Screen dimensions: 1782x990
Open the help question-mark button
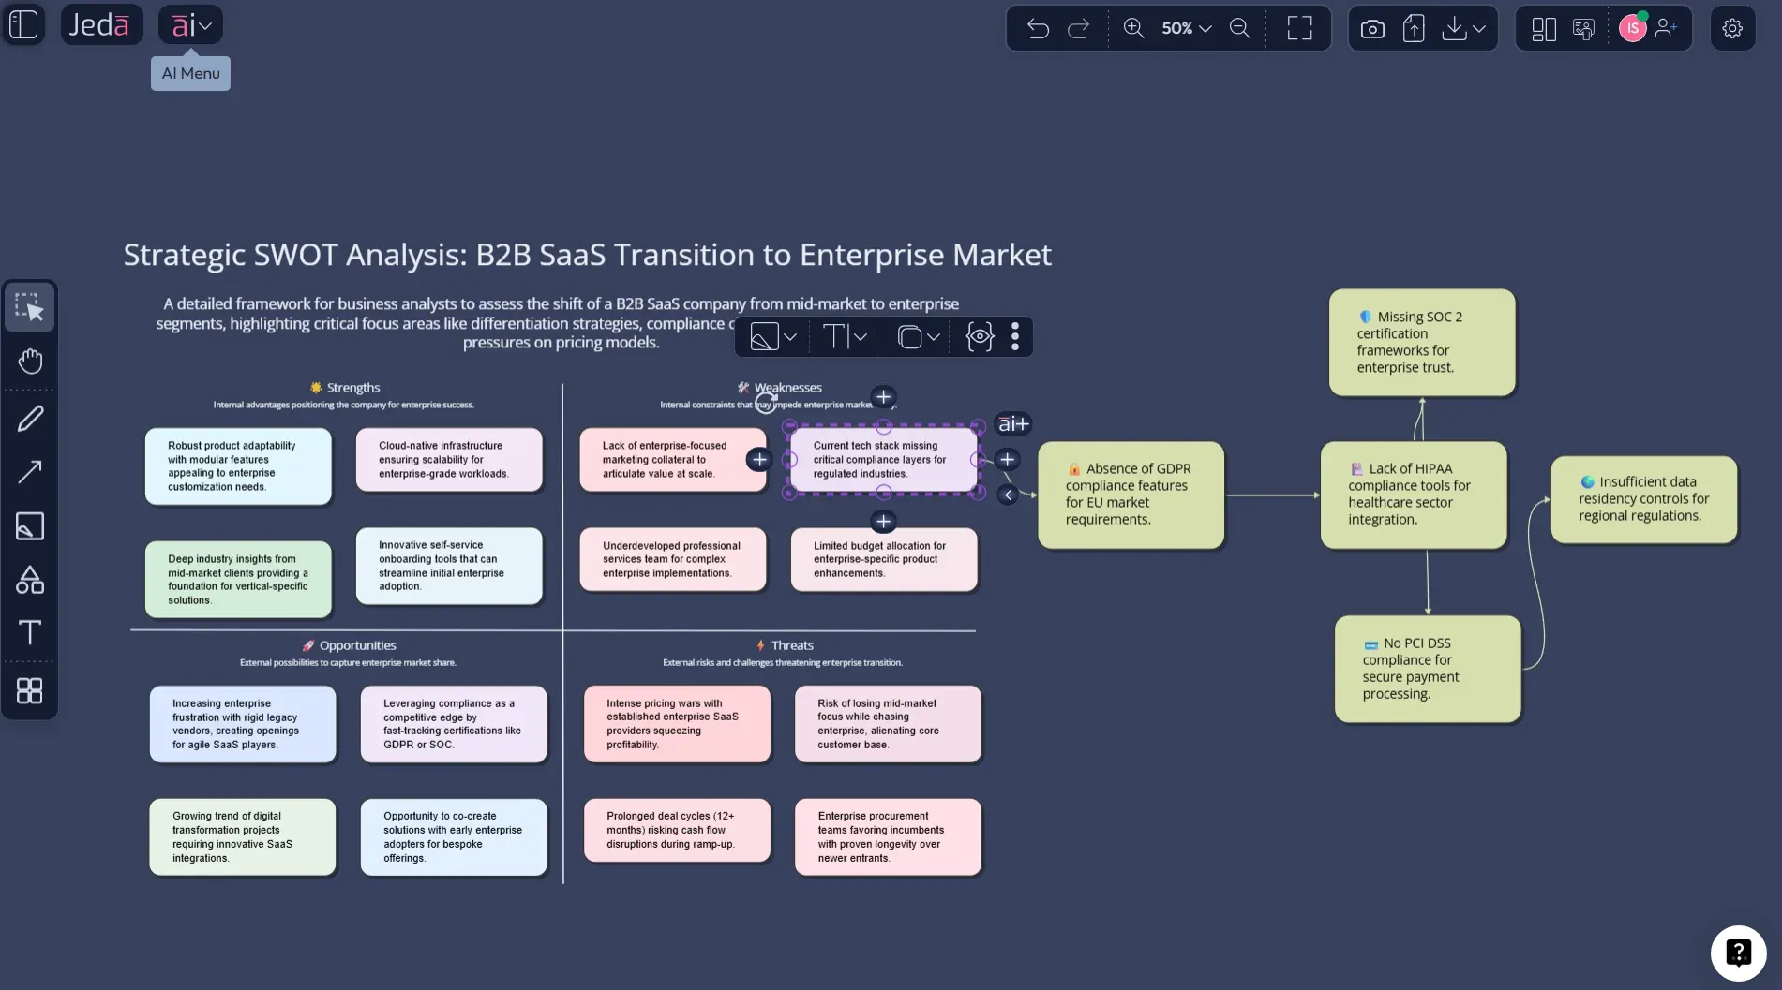(1739, 953)
